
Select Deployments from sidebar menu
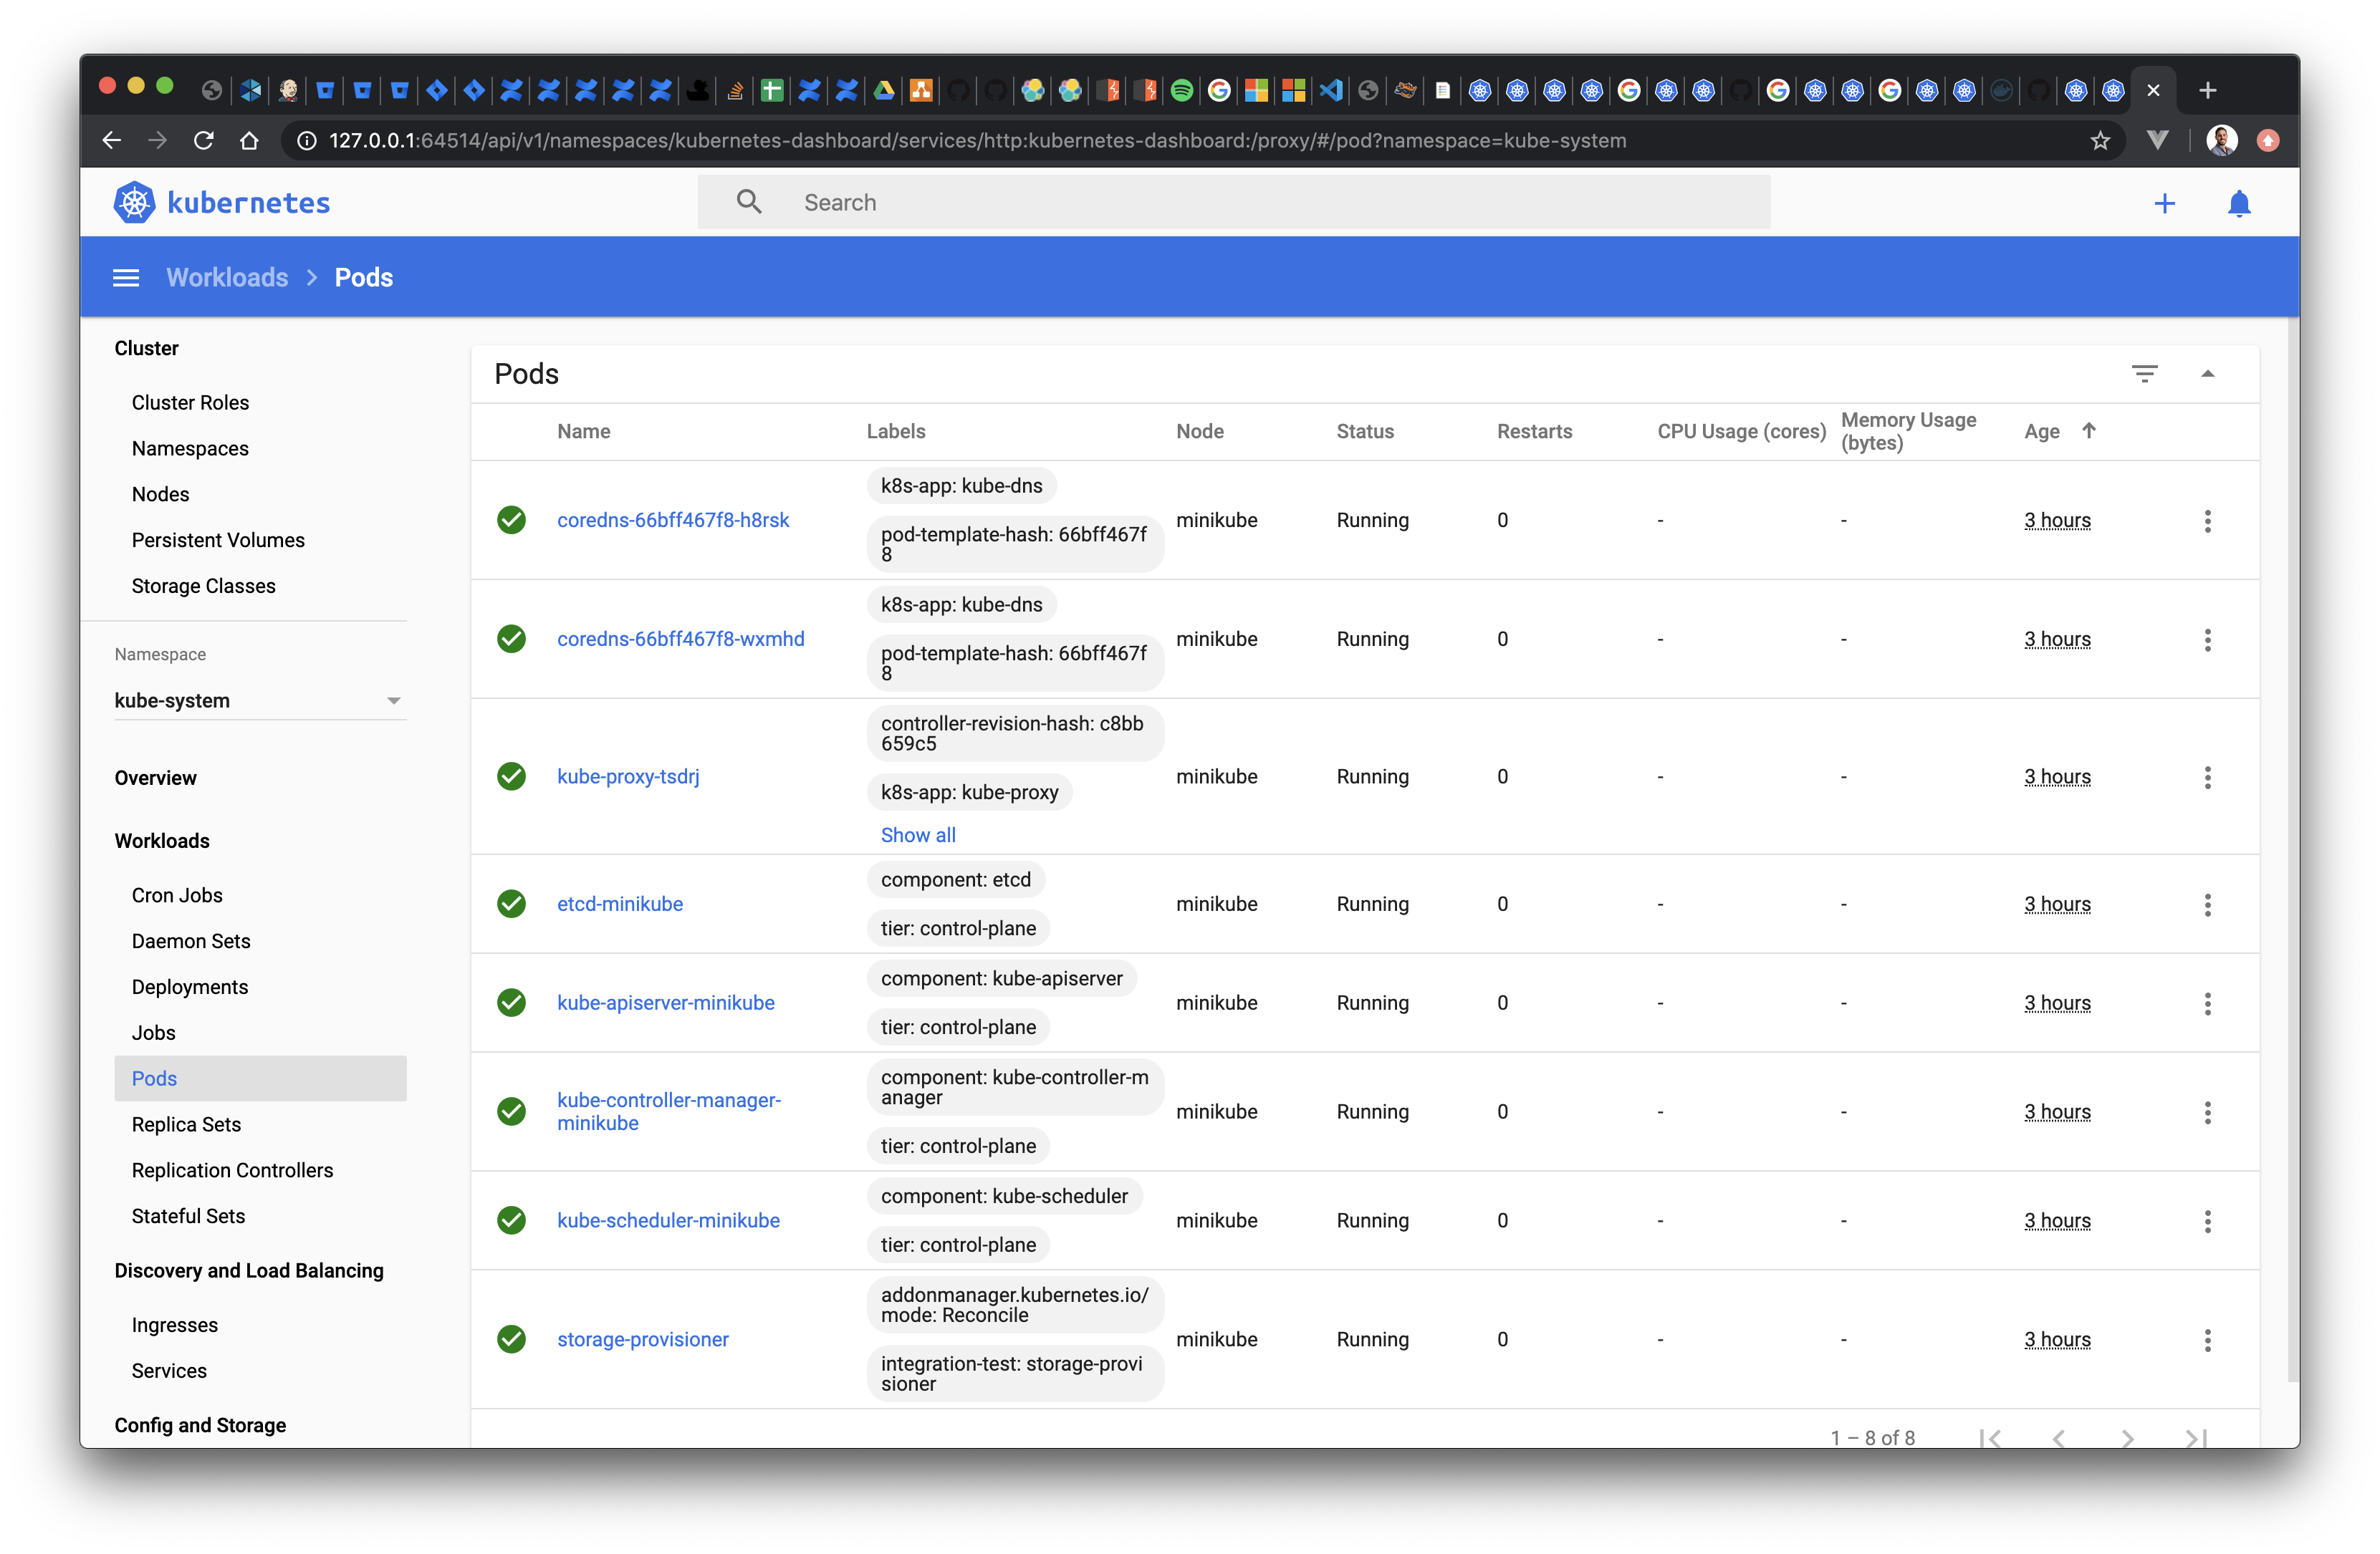click(191, 988)
